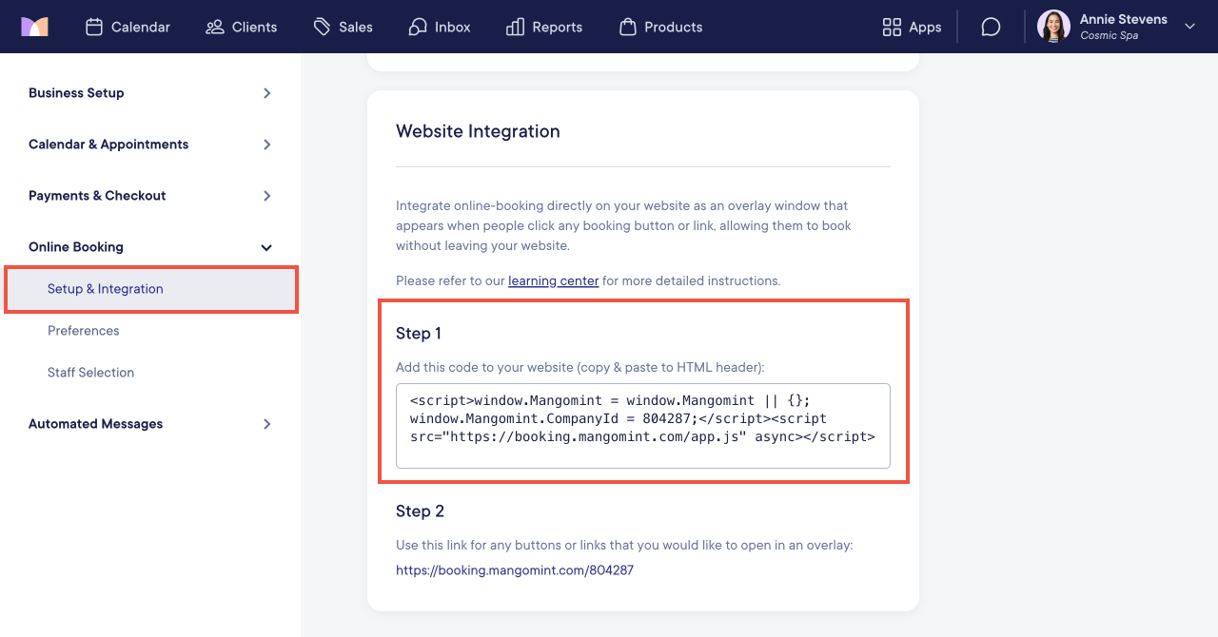
Task: Expand the Payments & Checkout chevron
Action: pyautogui.click(x=267, y=196)
